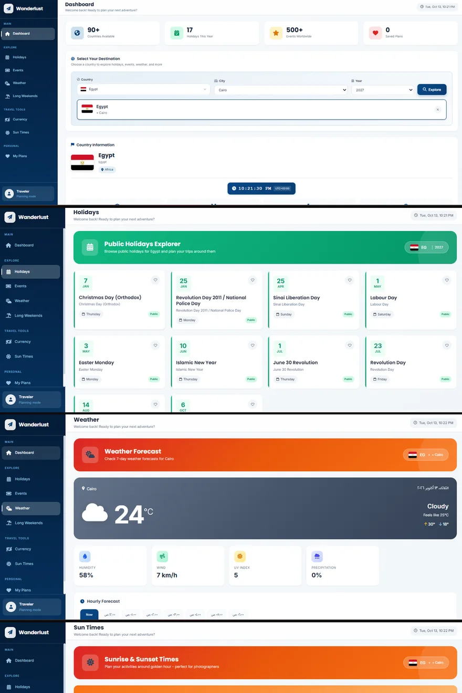Open Events from the Holidays screen sidebar
Screen dimensions: 462x693
(31, 286)
